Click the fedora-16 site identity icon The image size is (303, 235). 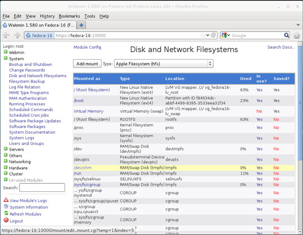point(28,35)
